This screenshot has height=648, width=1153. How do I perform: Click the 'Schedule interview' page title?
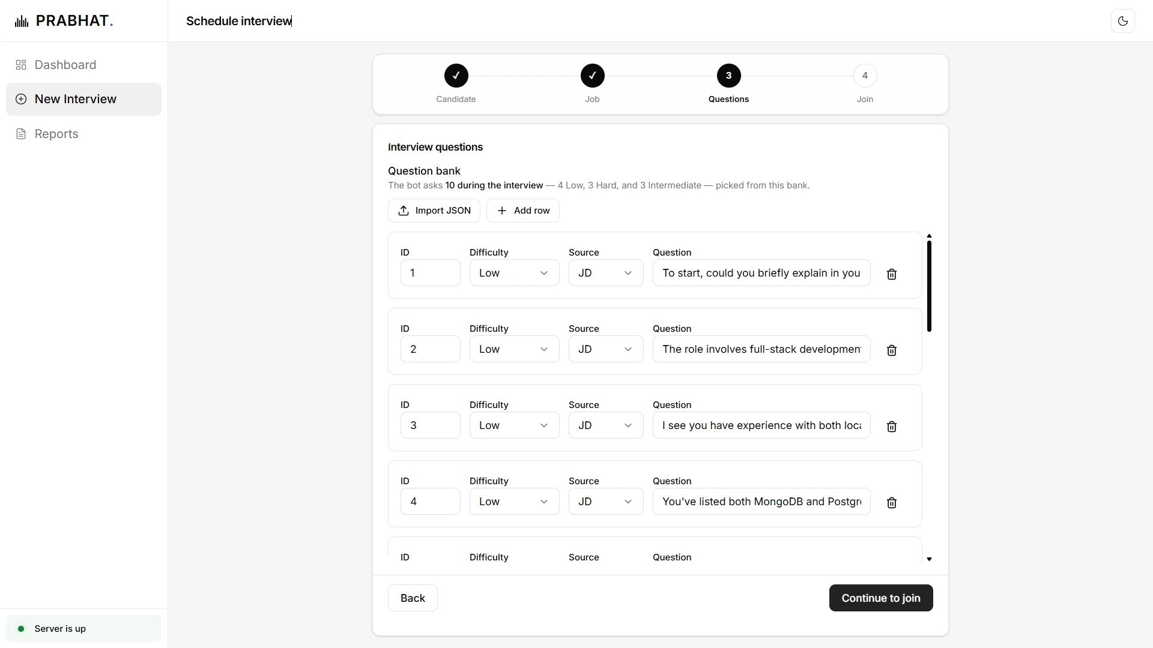(x=238, y=21)
